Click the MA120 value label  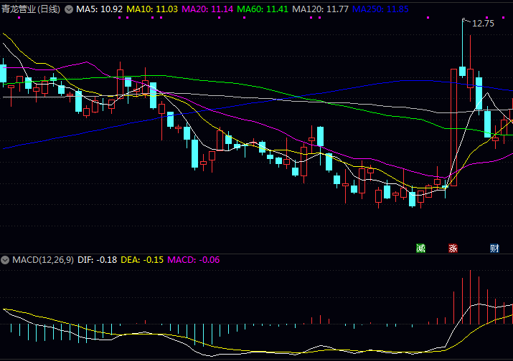[321, 9]
